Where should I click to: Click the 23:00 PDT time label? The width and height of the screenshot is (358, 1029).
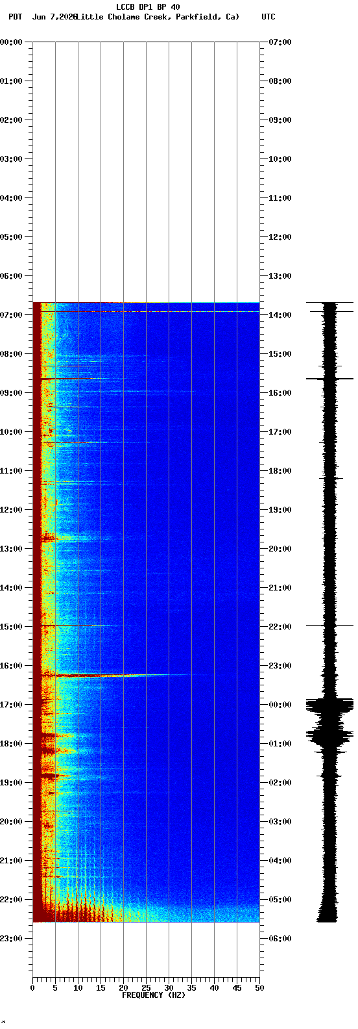11,939
